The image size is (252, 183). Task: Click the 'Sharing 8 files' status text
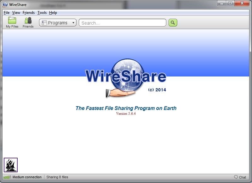(57, 177)
